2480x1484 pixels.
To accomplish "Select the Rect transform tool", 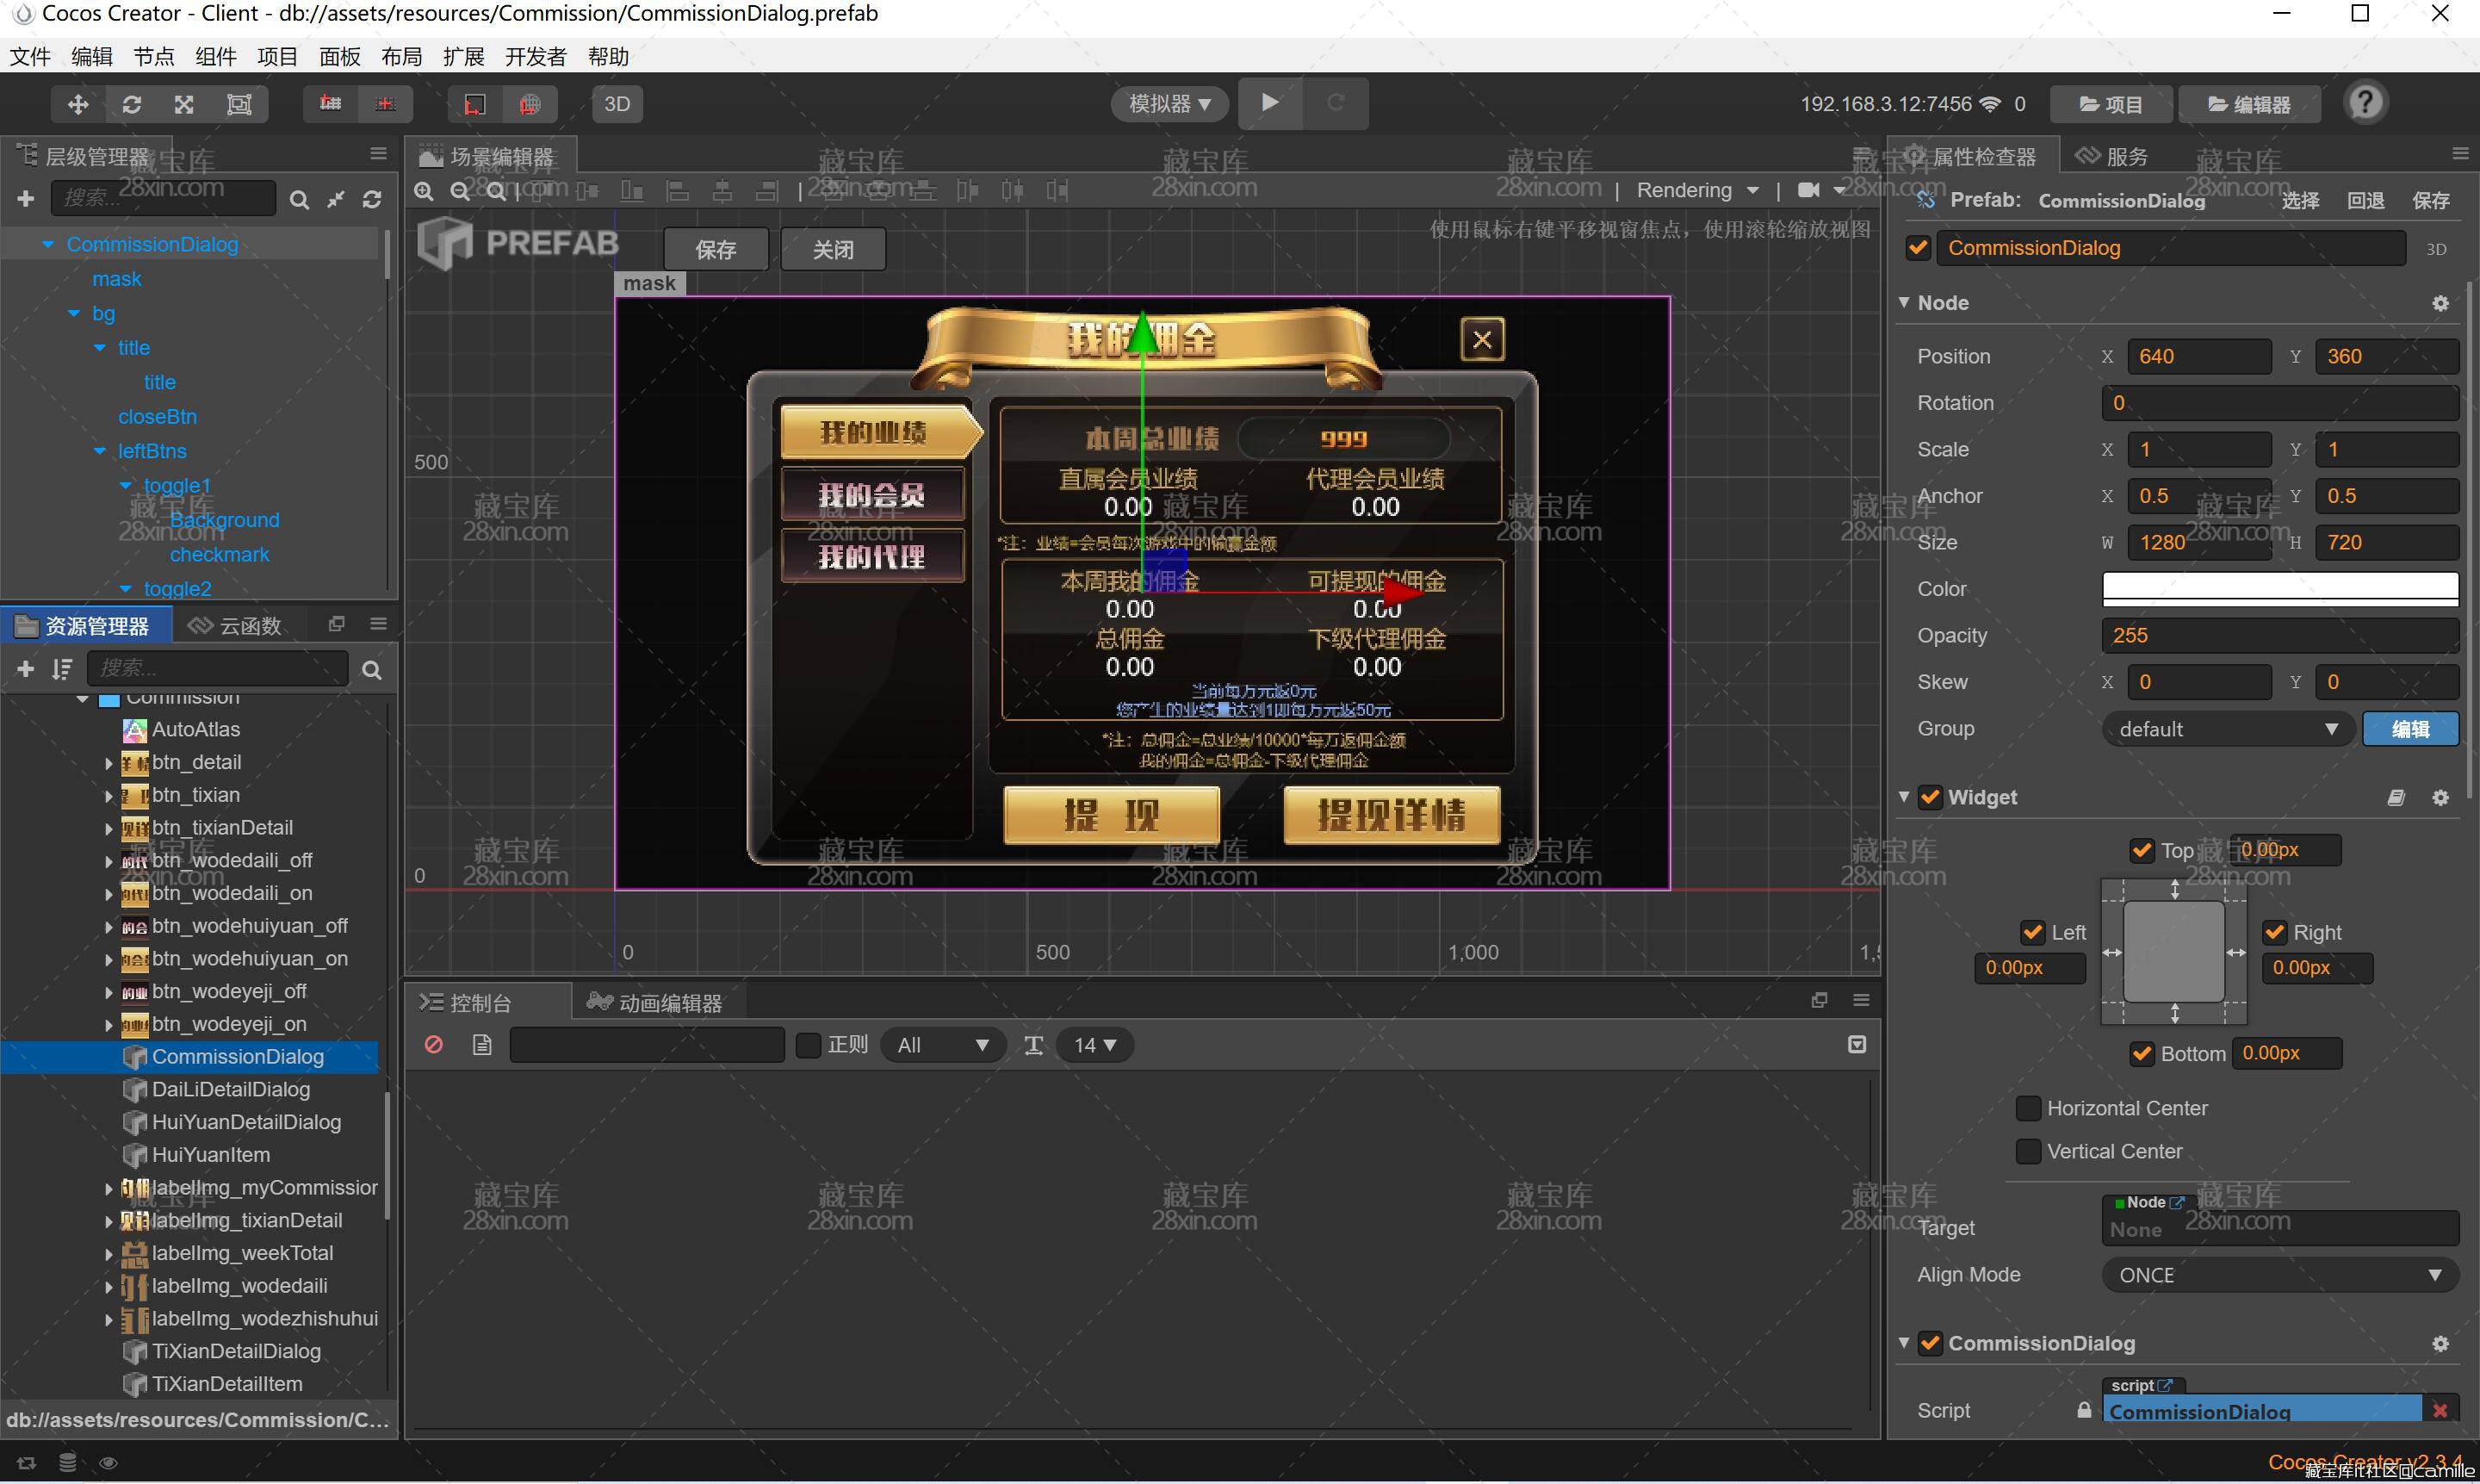I will pyautogui.click(x=239, y=104).
